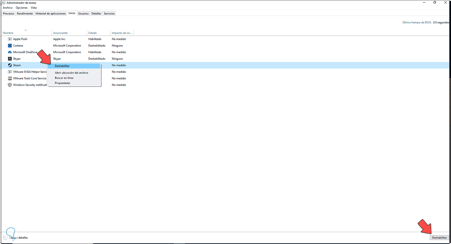Click the VMware SVGA Helper icon
The image size is (451, 244).
click(x=10, y=72)
